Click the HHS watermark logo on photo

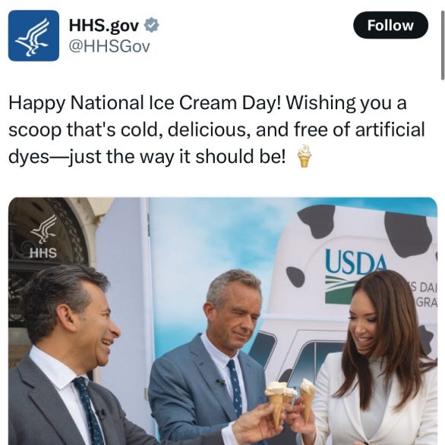[x=43, y=237]
